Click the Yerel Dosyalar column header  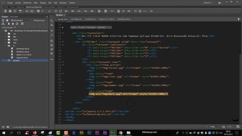pos(8,28)
